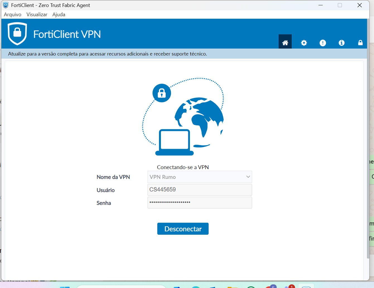The image size is (374, 288).
Task: Open the About info icon
Action: coord(342,43)
